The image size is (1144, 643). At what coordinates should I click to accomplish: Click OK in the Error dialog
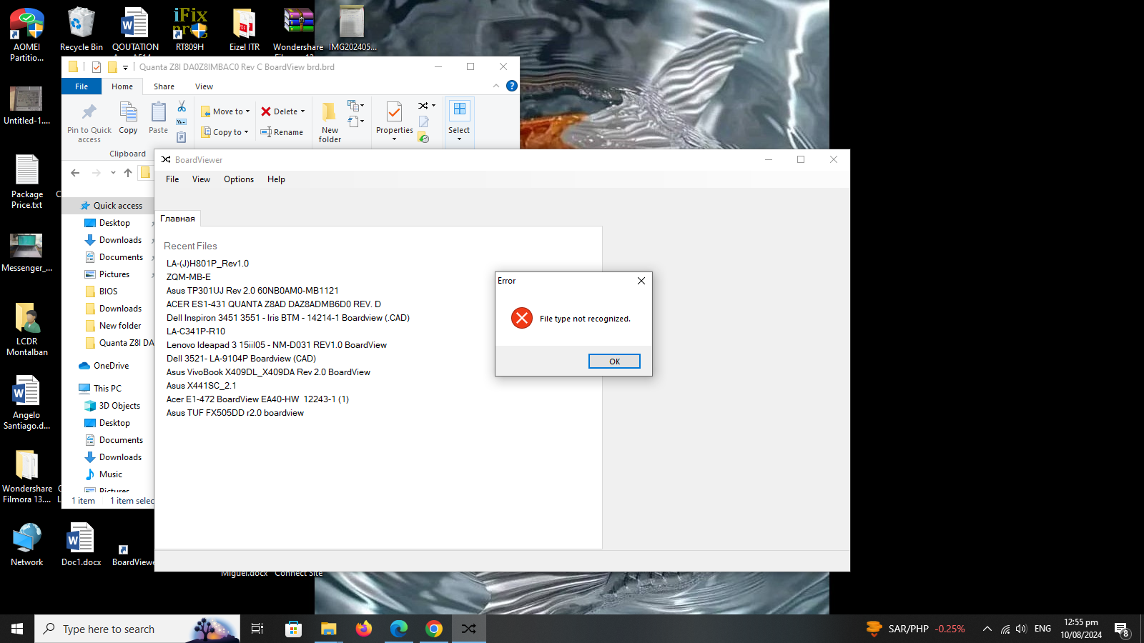(x=613, y=362)
